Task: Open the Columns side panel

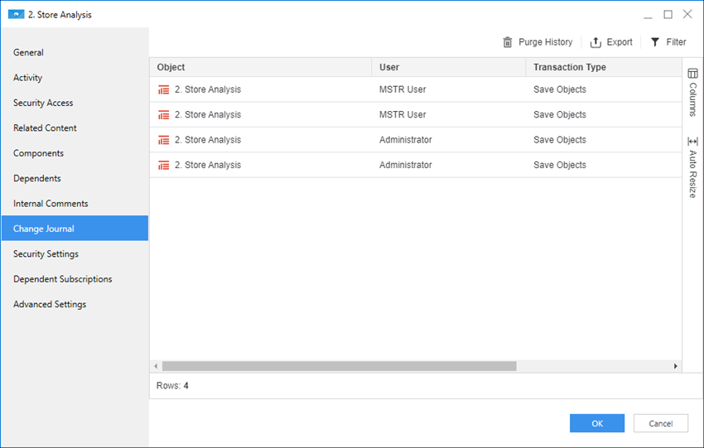Action: [x=692, y=93]
